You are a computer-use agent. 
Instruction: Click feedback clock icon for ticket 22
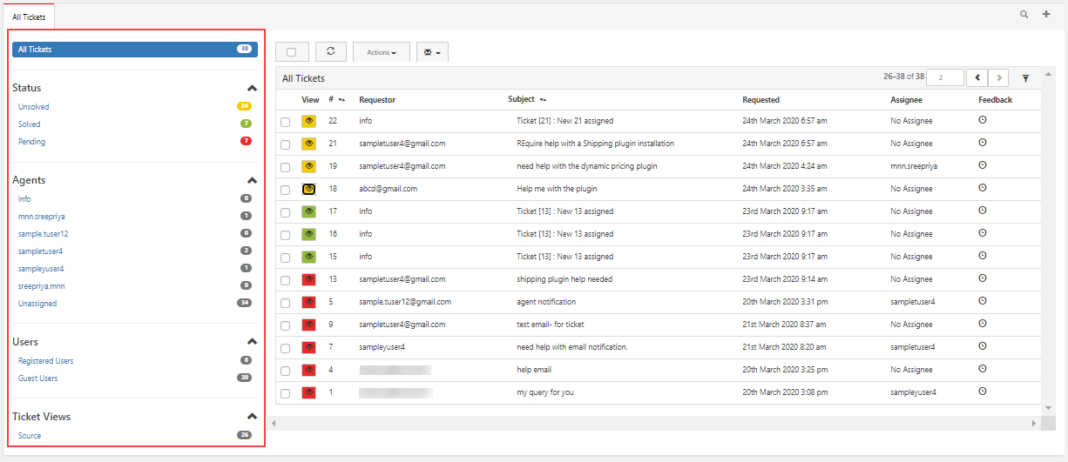pyautogui.click(x=983, y=119)
